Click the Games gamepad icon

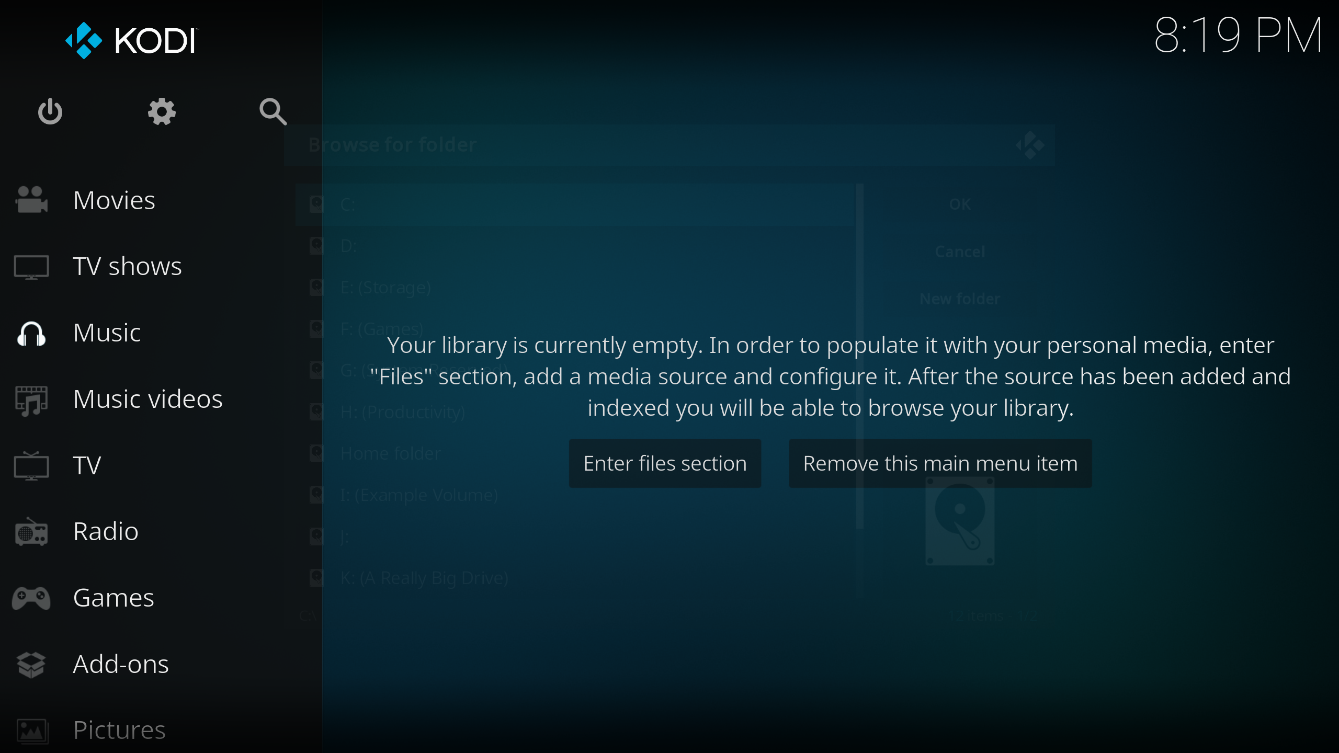click(x=30, y=598)
